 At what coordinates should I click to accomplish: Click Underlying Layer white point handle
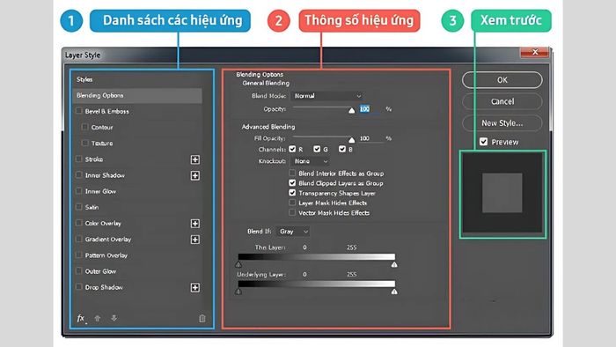(394, 292)
